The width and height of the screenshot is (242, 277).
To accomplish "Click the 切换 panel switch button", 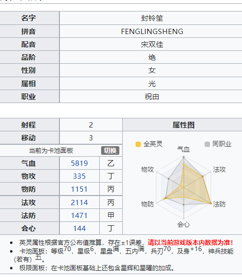I will (x=110, y=150).
